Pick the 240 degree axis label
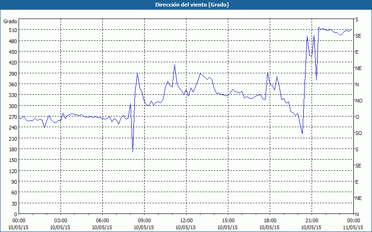This screenshot has width=372, height=232. click(13, 128)
